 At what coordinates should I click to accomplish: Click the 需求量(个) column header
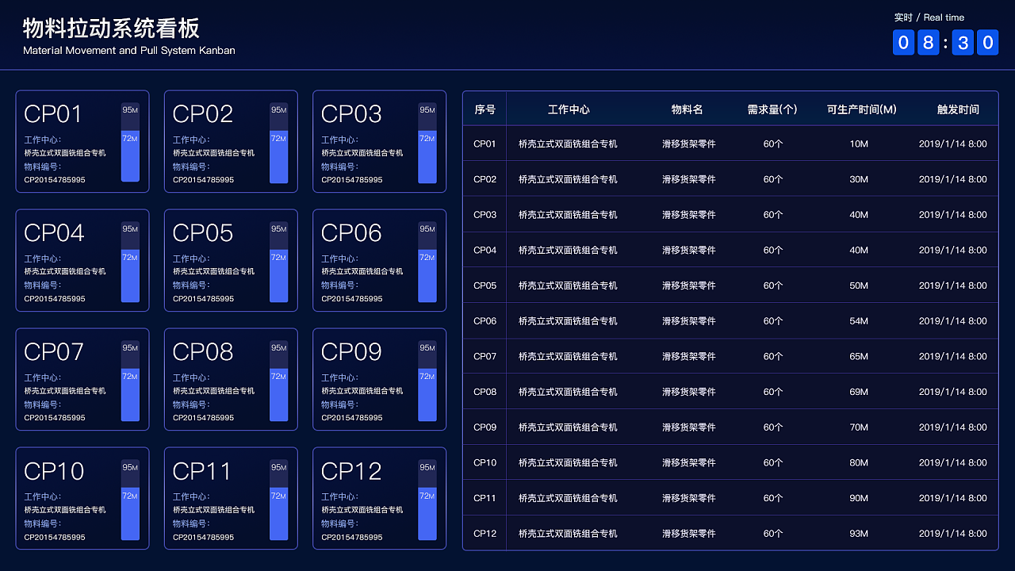(772, 109)
